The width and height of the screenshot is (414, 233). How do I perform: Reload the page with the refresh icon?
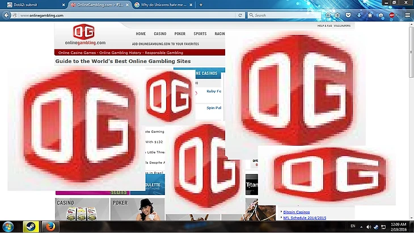(240, 15)
